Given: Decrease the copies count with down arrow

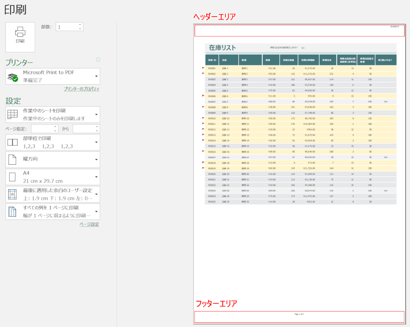Looking at the screenshot, I should 80,29.
